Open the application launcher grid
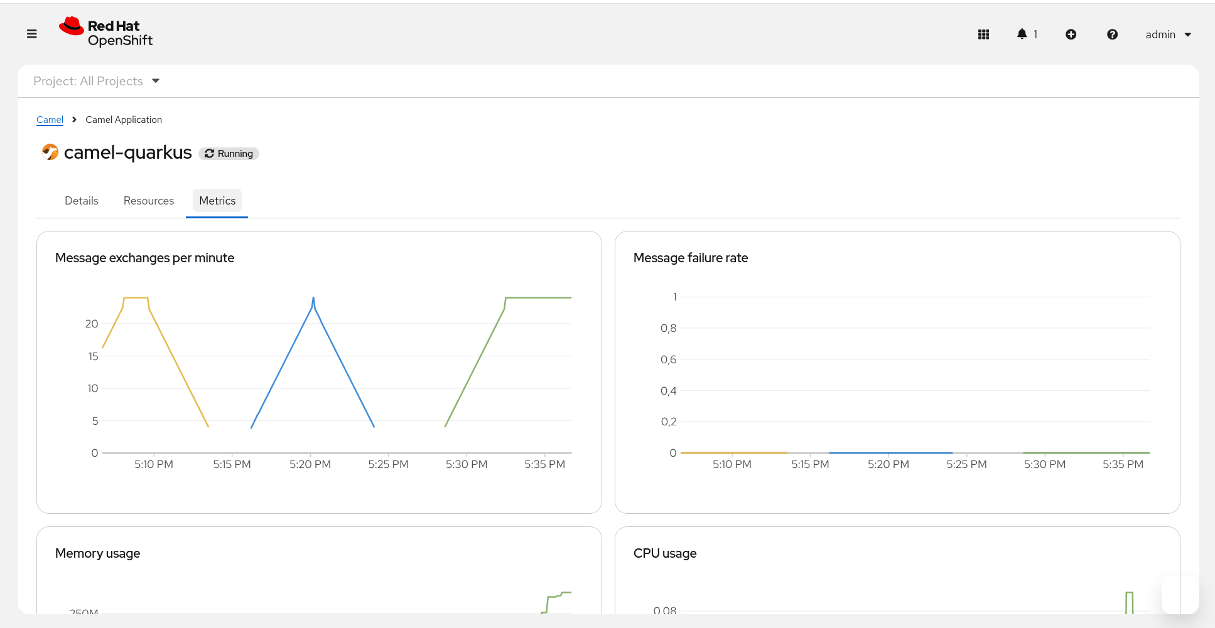 983,35
